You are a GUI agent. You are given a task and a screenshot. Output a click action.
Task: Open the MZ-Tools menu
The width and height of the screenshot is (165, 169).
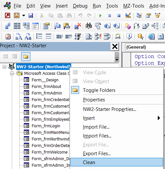pyautogui.click(x=134, y=6)
